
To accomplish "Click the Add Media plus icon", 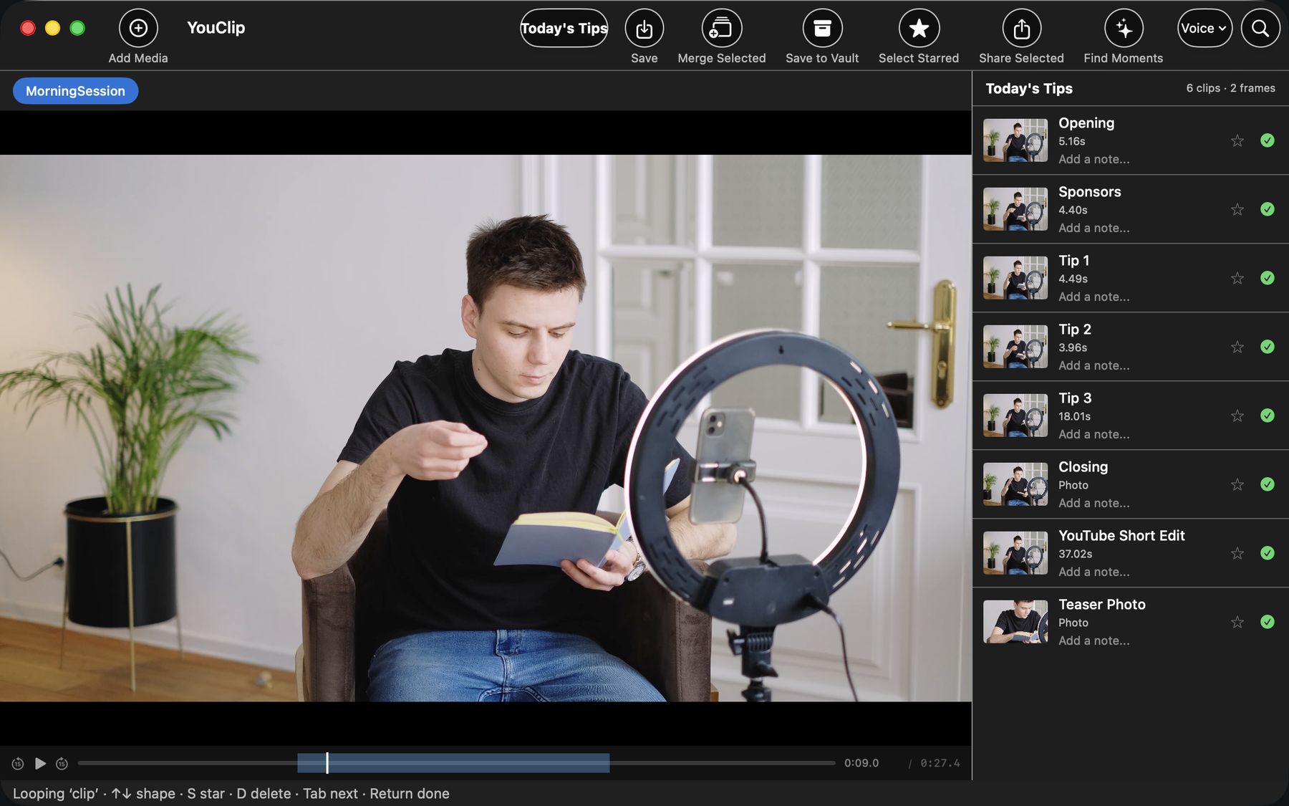I will (138, 28).
